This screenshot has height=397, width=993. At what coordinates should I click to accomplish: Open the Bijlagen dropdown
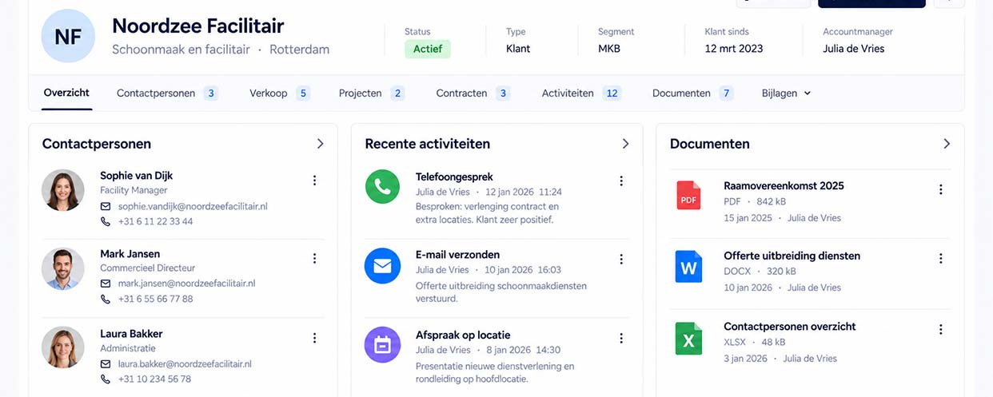pos(787,93)
